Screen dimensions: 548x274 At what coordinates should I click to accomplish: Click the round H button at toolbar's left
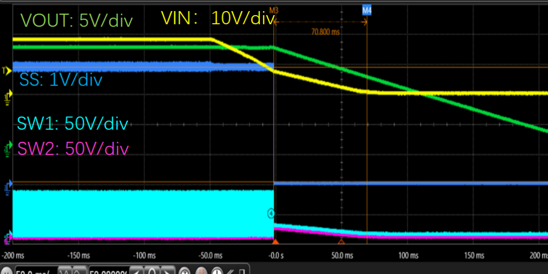point(6,270)
